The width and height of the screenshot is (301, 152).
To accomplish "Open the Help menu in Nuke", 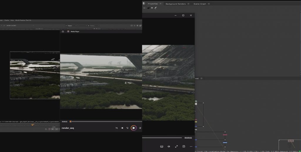I will point(12,20).
